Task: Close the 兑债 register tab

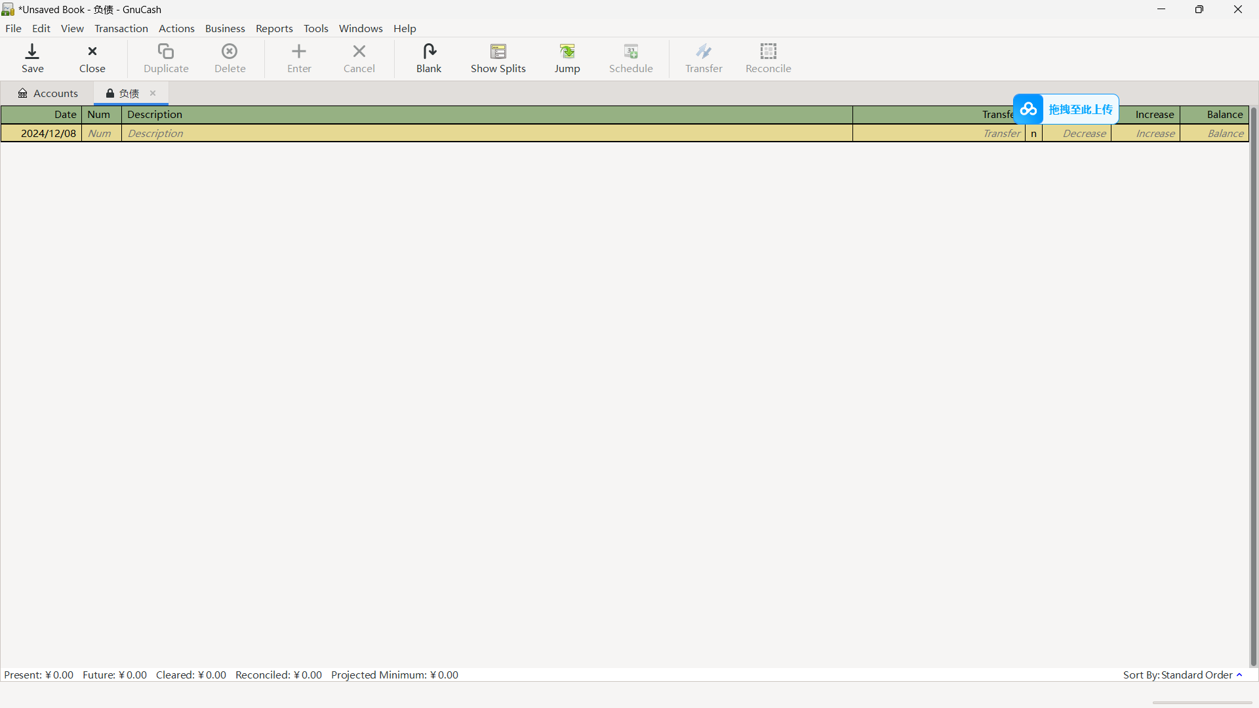Action: coord(153,93)
